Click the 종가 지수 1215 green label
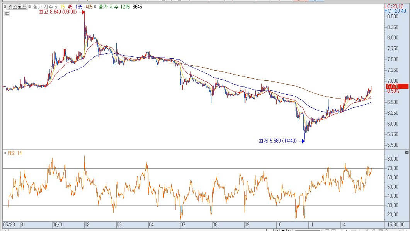 pyautogui.click(x=114, y=7)
